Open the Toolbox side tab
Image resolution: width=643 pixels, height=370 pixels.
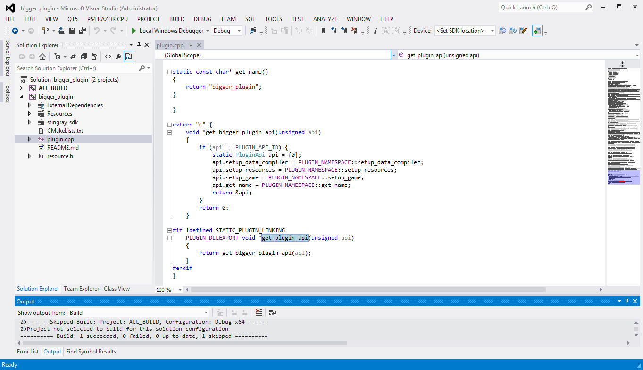click(x=8, y=92)
